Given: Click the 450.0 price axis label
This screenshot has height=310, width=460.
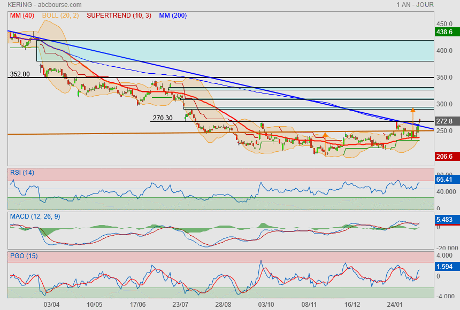Looking at the screenshot, I should (x=444, y=24).
